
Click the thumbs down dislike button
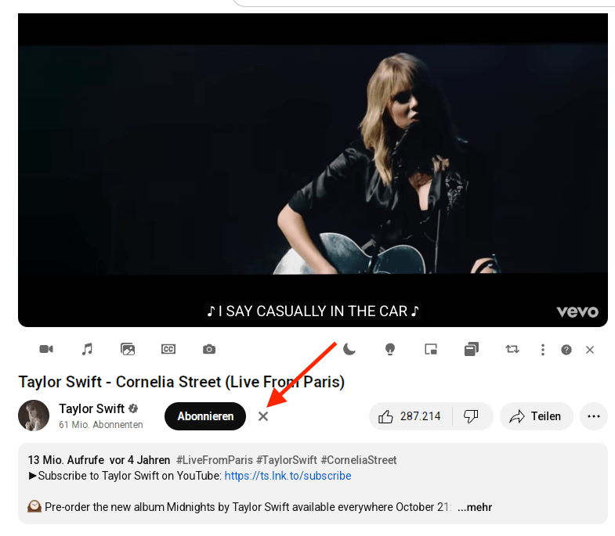(x=472, y=416)
